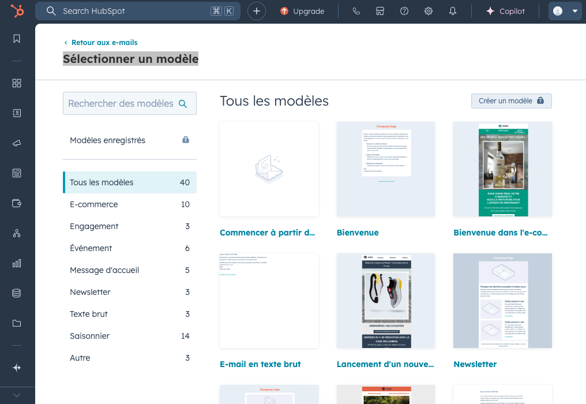Viewport: 586px width, 404px height.
Task: Open the blank Commencer à partir template thumbnail
Action: click(269, 169)
